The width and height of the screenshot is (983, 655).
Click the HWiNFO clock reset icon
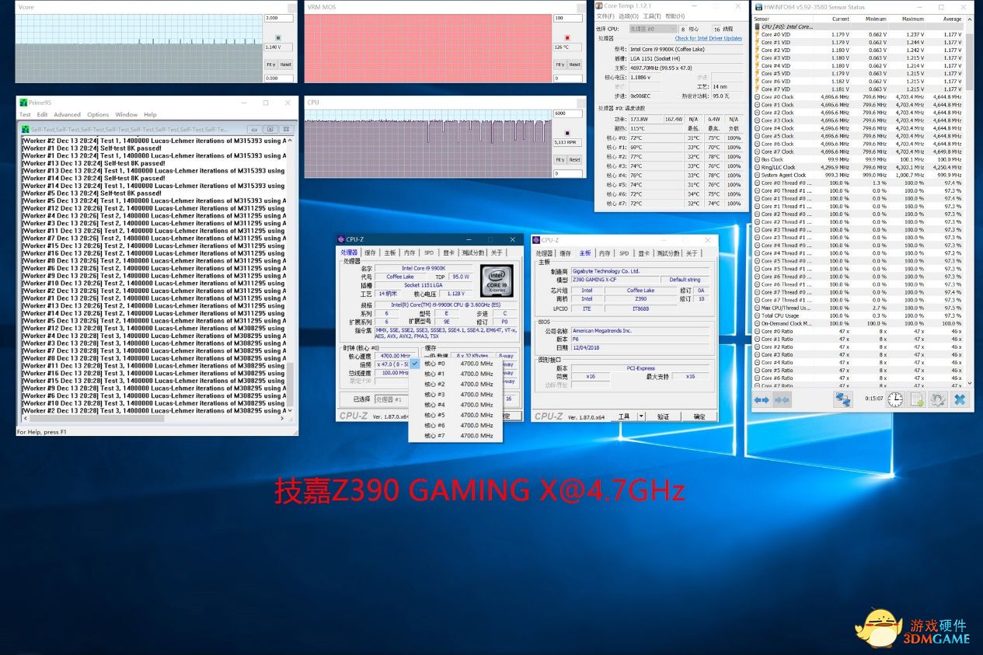895,399
